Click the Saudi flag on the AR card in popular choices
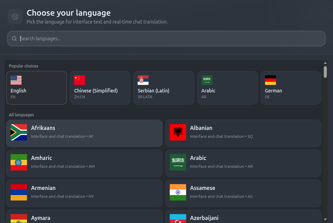Viewport: 333px width, 223px height. [x=207, y=80]
